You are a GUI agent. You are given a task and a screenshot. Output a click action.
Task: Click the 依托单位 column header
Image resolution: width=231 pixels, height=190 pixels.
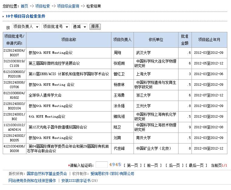[x=156, y=40]
